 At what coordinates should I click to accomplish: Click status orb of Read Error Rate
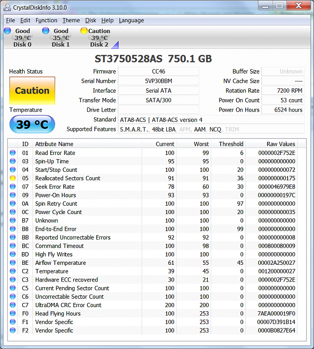13,153
